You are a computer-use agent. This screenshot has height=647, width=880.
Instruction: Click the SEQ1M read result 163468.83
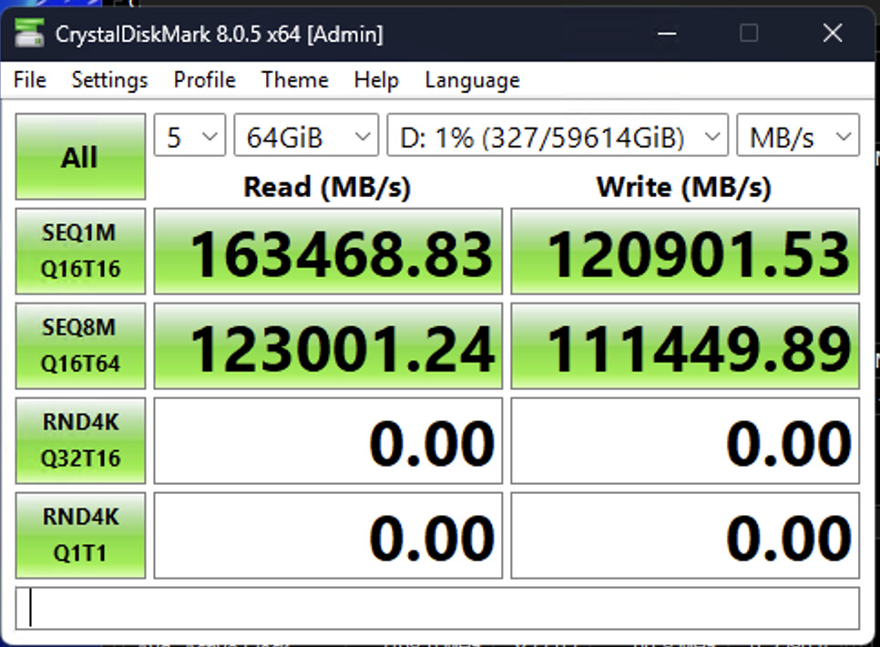coord(328,252)
